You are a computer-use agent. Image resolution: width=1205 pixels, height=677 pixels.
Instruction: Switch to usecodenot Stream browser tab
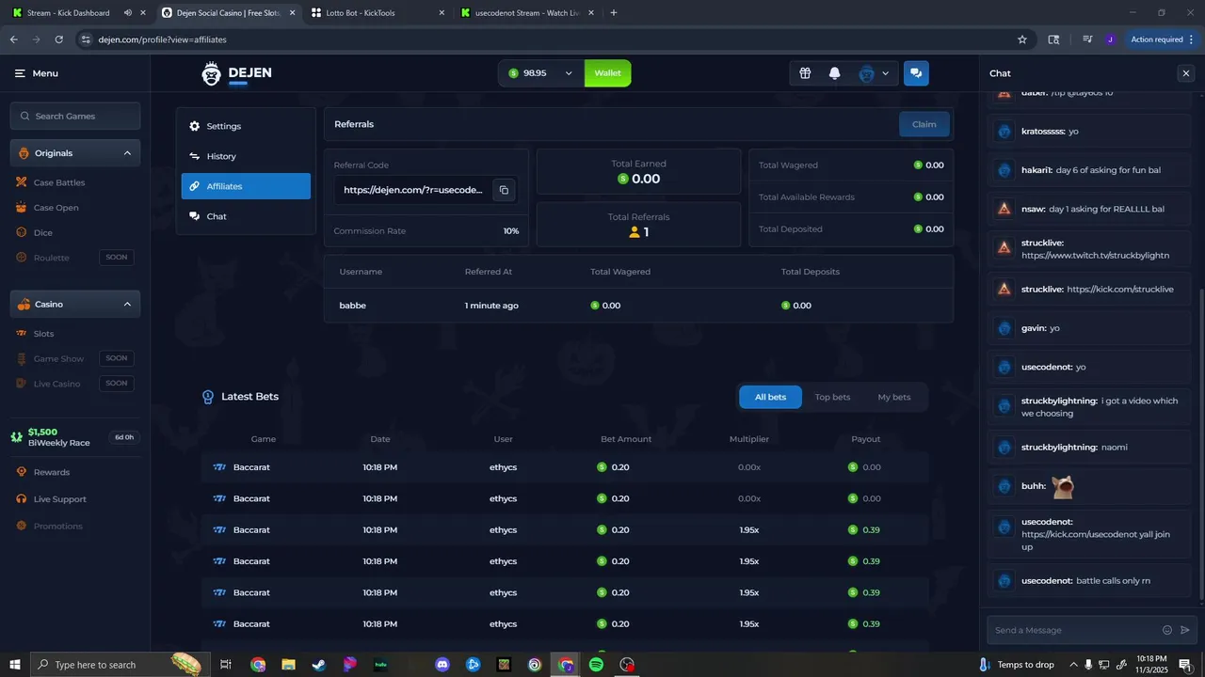525,13
